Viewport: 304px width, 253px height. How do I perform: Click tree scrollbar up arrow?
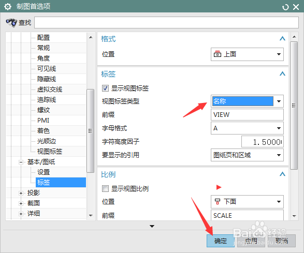pos(91,37)
